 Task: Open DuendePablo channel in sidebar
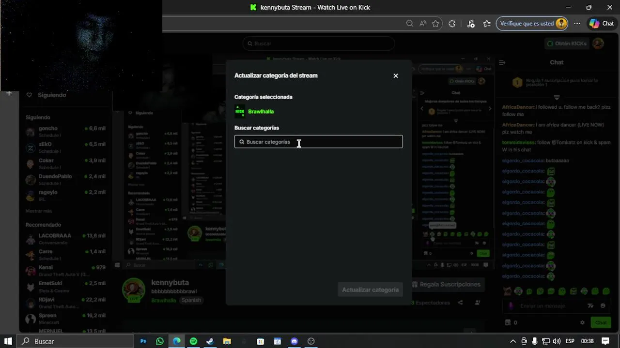(x=65, y=179)
